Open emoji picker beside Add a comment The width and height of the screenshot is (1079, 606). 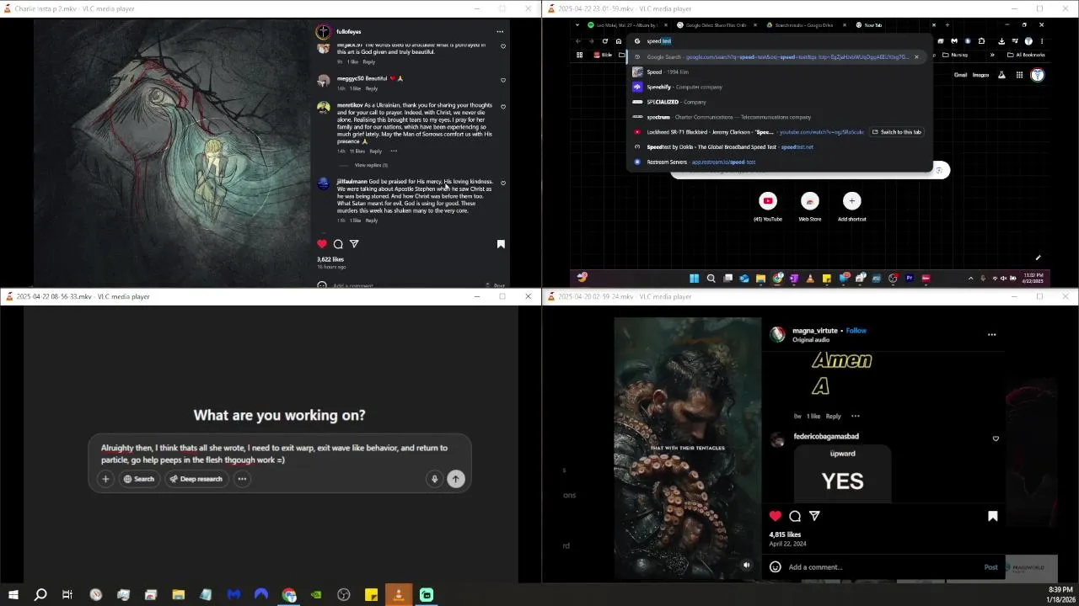(x=776, y=566)
